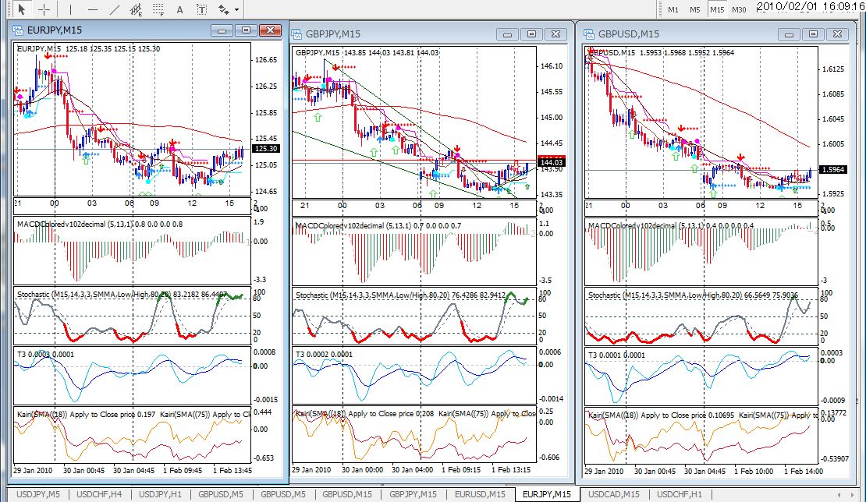
Task: Pick the vertical line drawing tool
Action: (70, 9)
